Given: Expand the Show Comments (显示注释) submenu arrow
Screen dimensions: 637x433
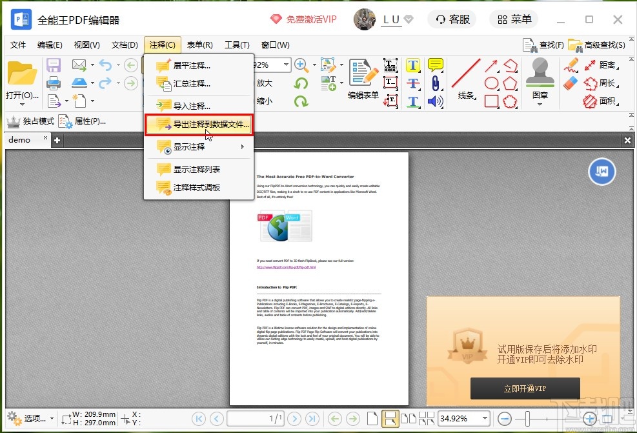Looking at the screenshot, I should [x=243, y=146].
